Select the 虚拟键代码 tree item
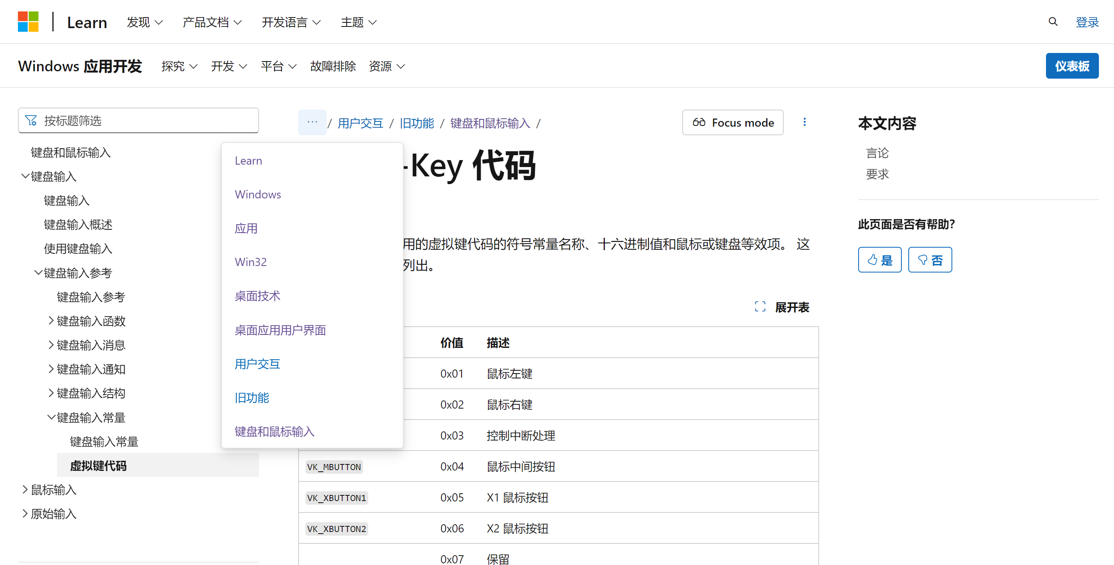 [158, 466]
